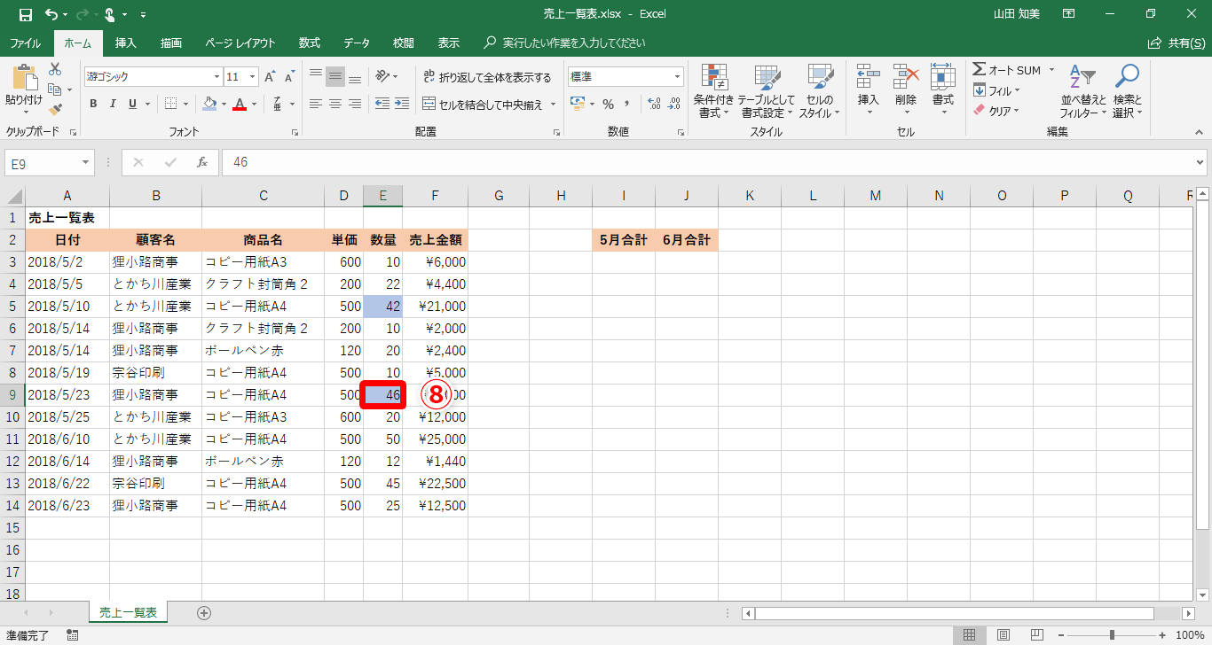Open Customize Quick Access Toolbar dropdown

144,14
